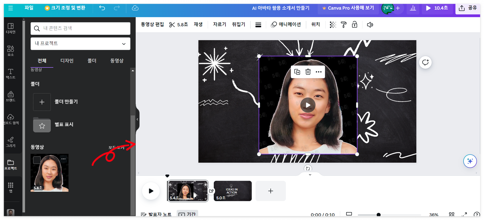Open grid view of pages

click(x=452, y=214)
